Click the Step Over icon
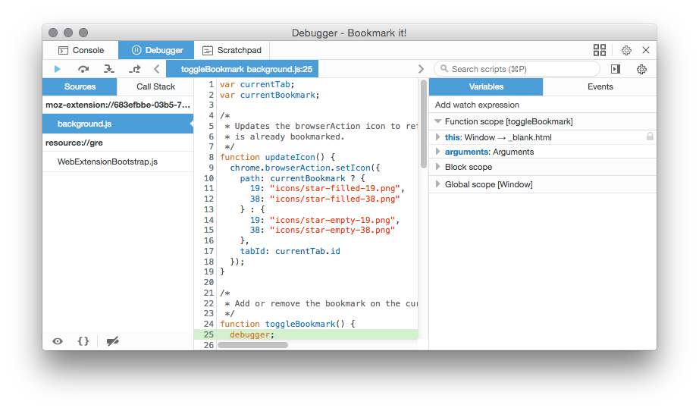Image resolution: width=699 pixels, height=411 pixels. point(83,69)
